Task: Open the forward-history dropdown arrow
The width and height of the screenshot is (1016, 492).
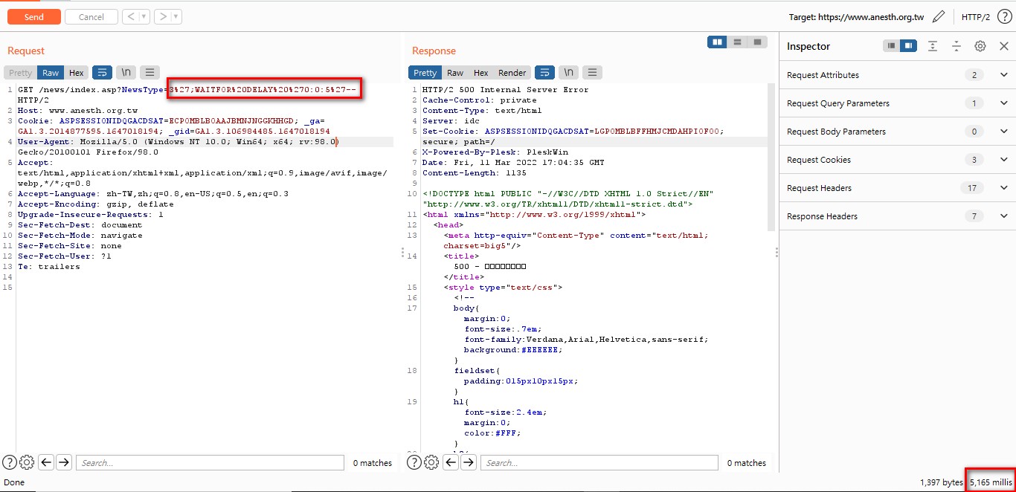Action: pos(176,16)
